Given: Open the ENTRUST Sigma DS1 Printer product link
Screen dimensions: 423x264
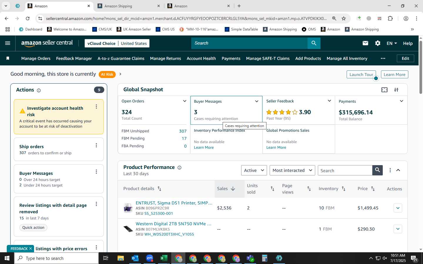Looking at the screenshot, I should pyautogui.click(x=174, y=203).
